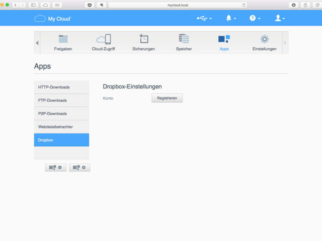Select Dropbox in the app list
The width and height of the screenshot is (322, 241).
coord(61,140)
